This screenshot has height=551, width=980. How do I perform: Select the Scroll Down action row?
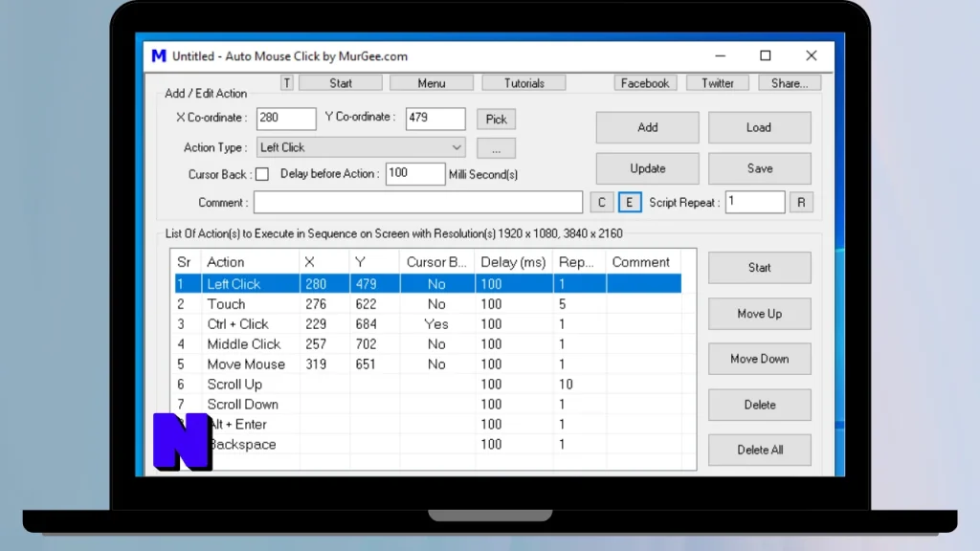(428, 405)
